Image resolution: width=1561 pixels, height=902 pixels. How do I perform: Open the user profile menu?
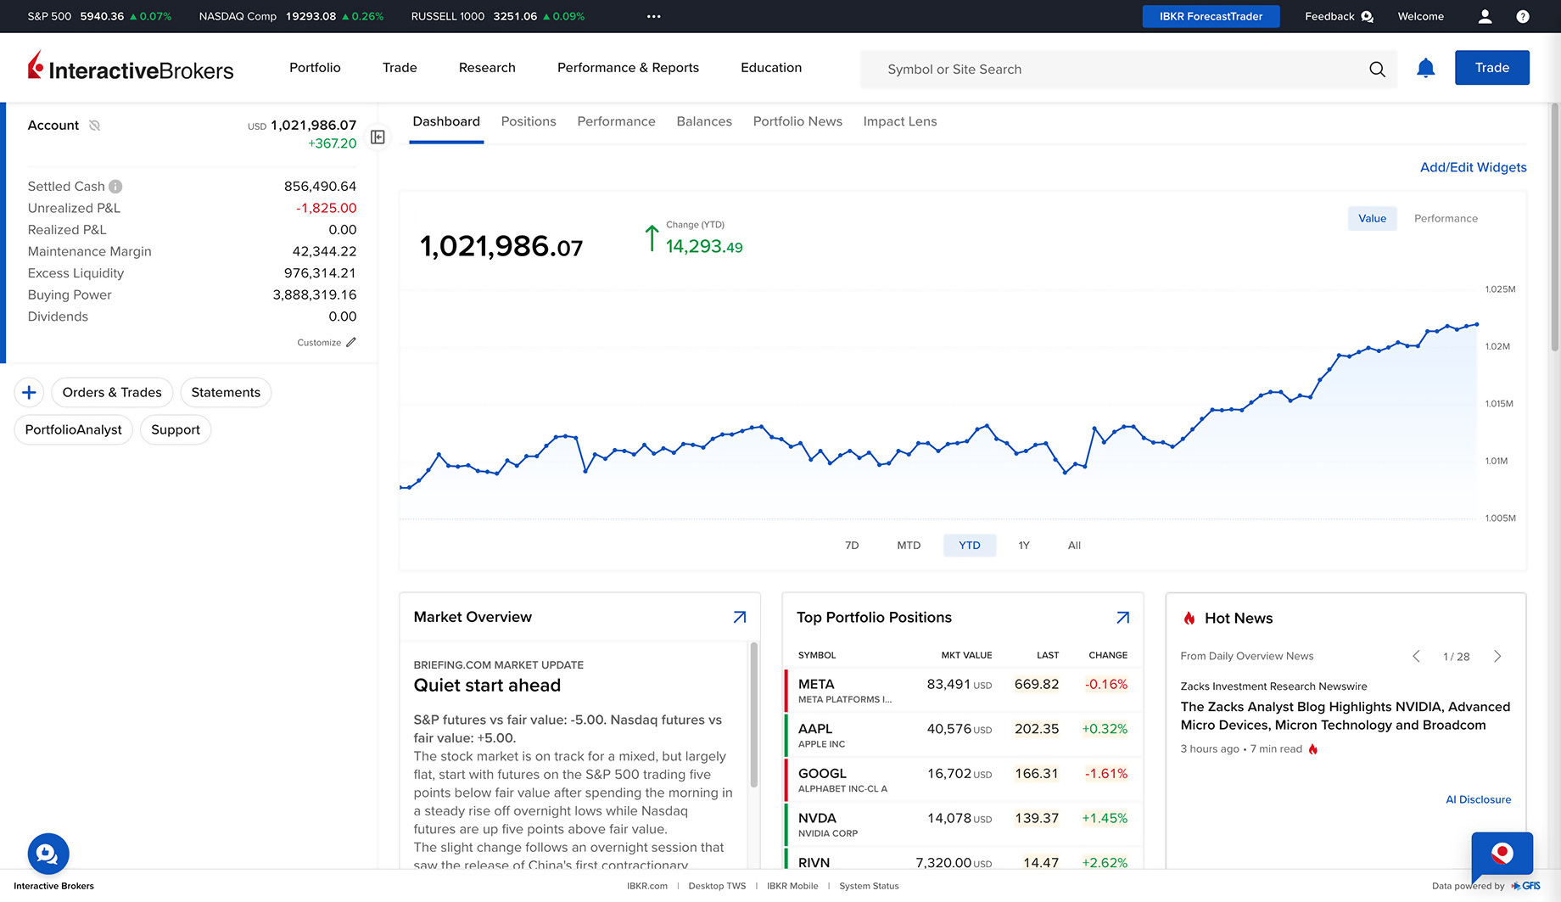(x=1485, y=16)
